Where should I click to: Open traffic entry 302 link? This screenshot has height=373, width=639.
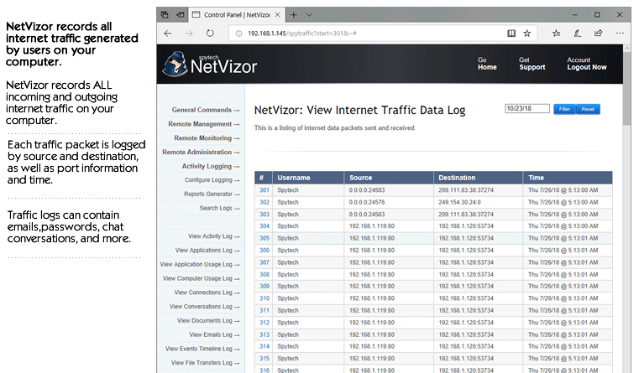pyautogui.click(x=264, y=202)
